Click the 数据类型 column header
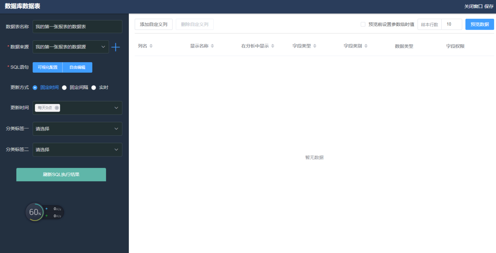The image size is (496, 253). coord(404,46)
